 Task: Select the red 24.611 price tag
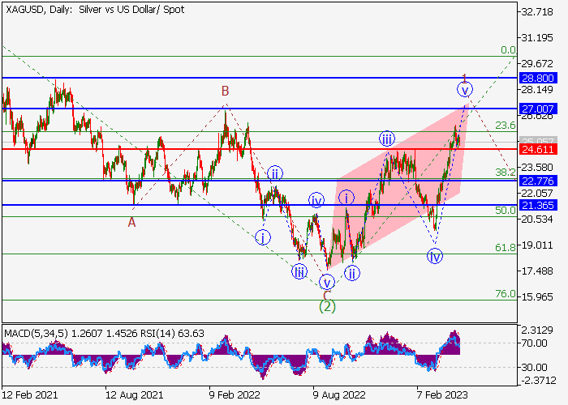(x=538, y=150)
